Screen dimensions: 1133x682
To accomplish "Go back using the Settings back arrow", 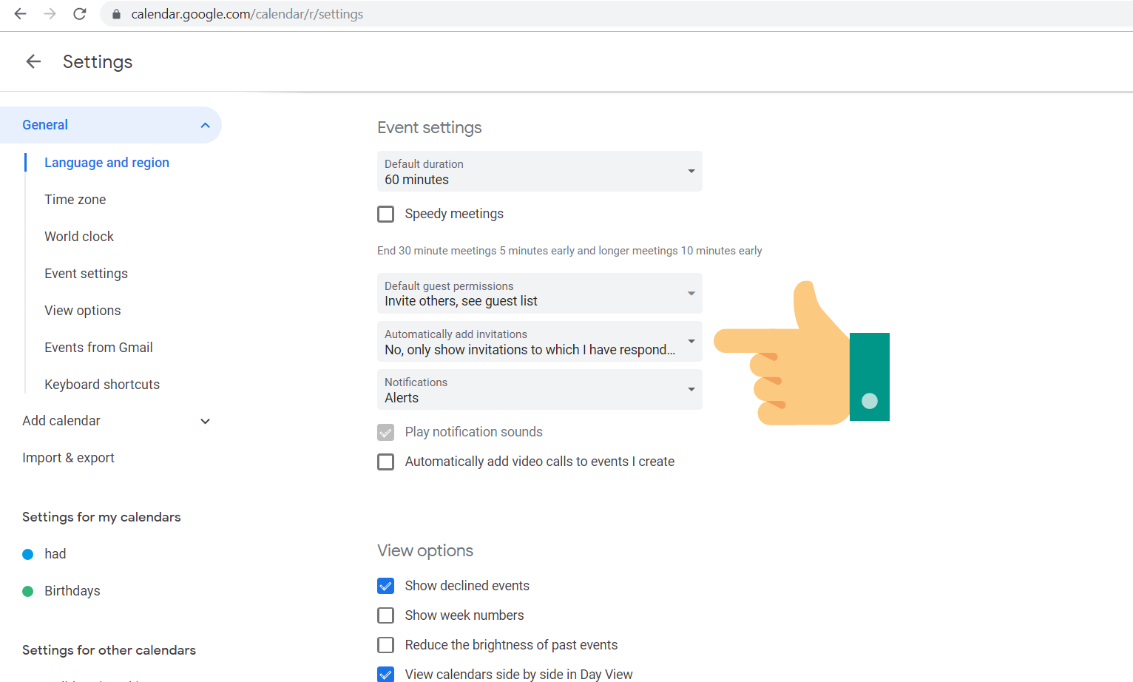I will pos(33,61).
